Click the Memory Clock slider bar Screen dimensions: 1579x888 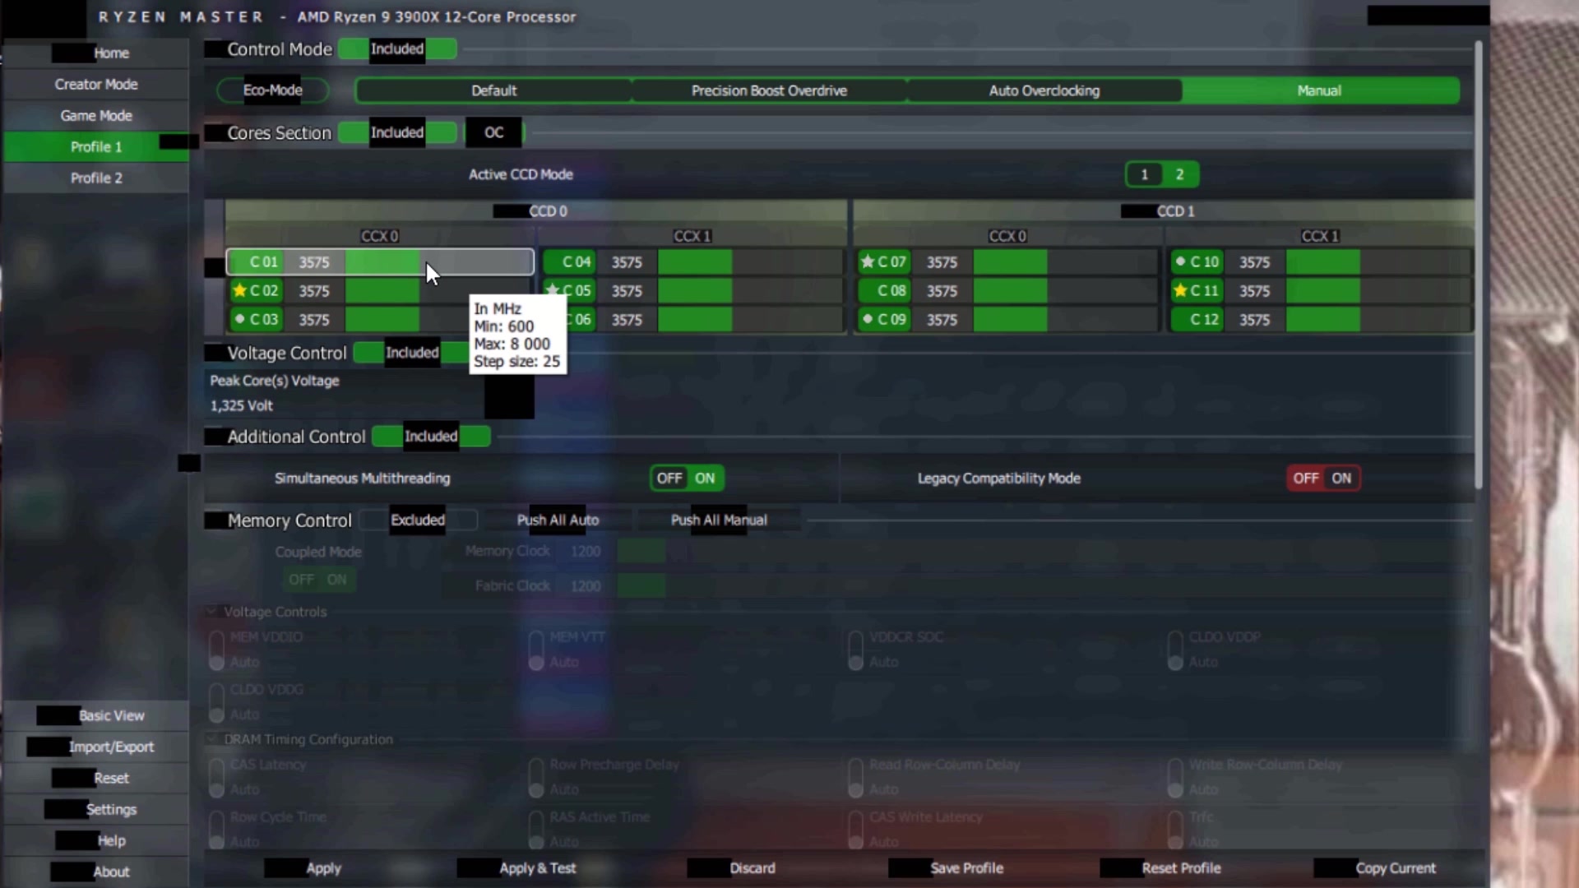pos(1043,551)
